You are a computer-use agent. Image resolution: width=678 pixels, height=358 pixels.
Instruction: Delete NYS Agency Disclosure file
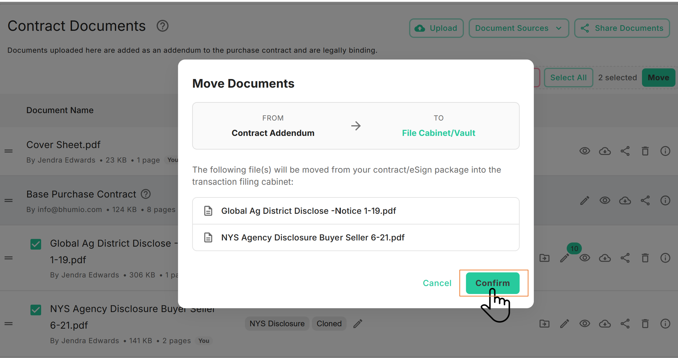[x=645, y=324]
